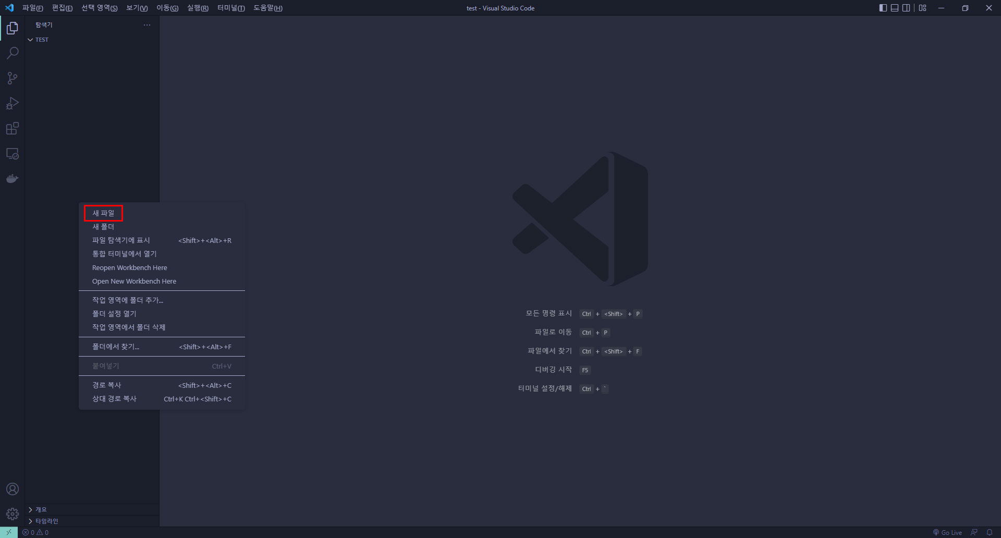Choose 경로 복사 from context menu

click(162, 385)
